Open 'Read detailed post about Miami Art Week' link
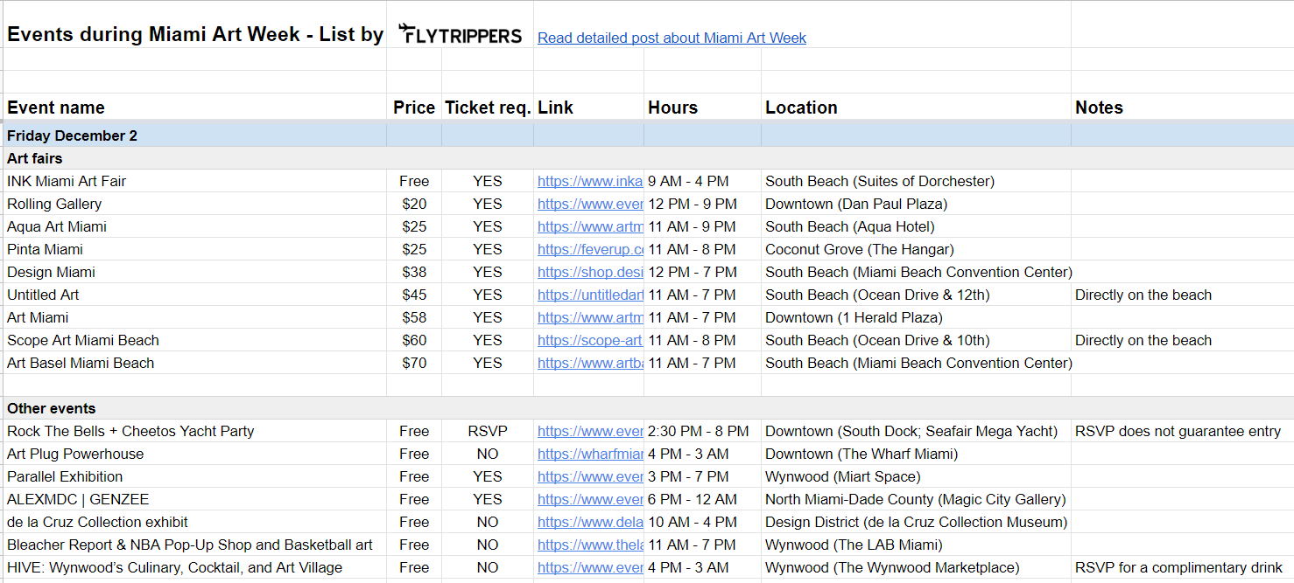Screen dimensions: 1294x583 [672, 38]
